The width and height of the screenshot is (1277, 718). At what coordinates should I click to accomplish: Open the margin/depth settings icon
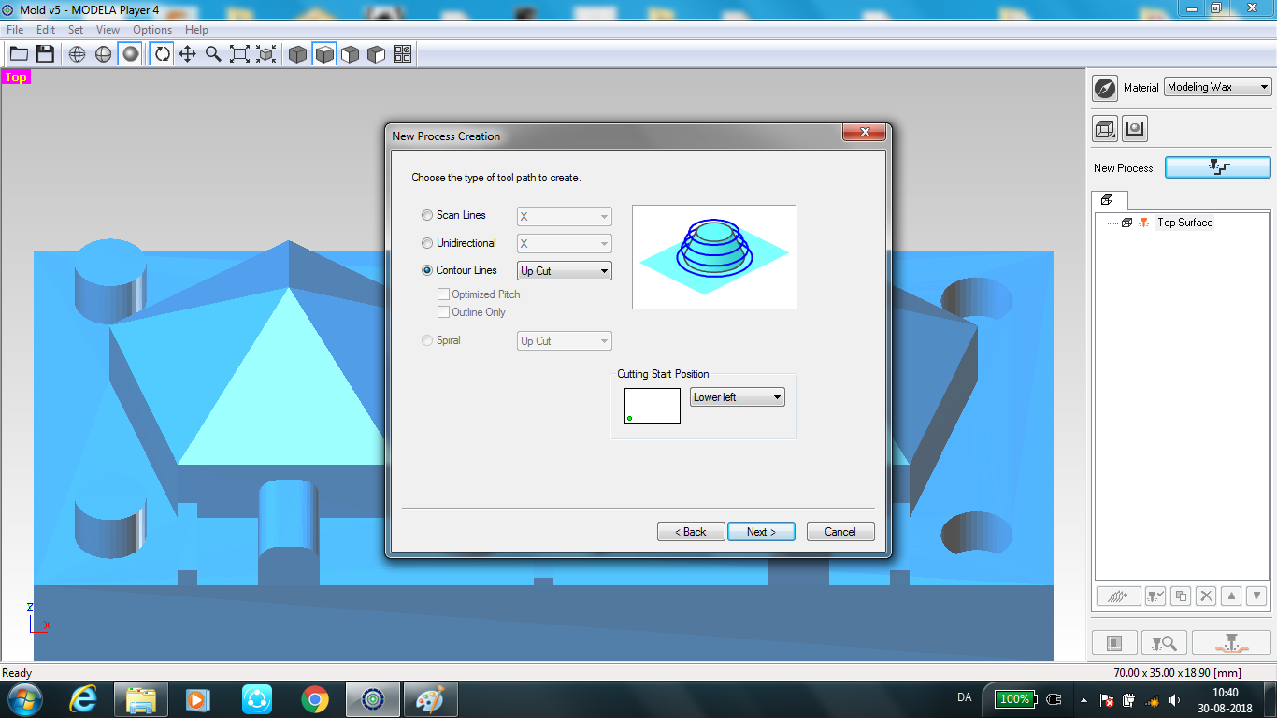click(x=1135, y=129)
